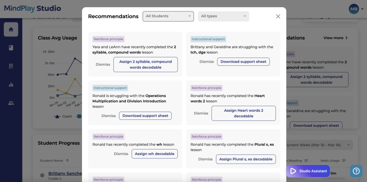Expand the All types dropdown
The image size is (367, 182).
224,16
